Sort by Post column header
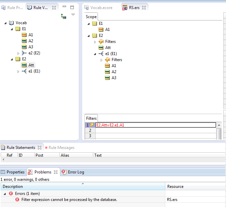 (47, 155)
